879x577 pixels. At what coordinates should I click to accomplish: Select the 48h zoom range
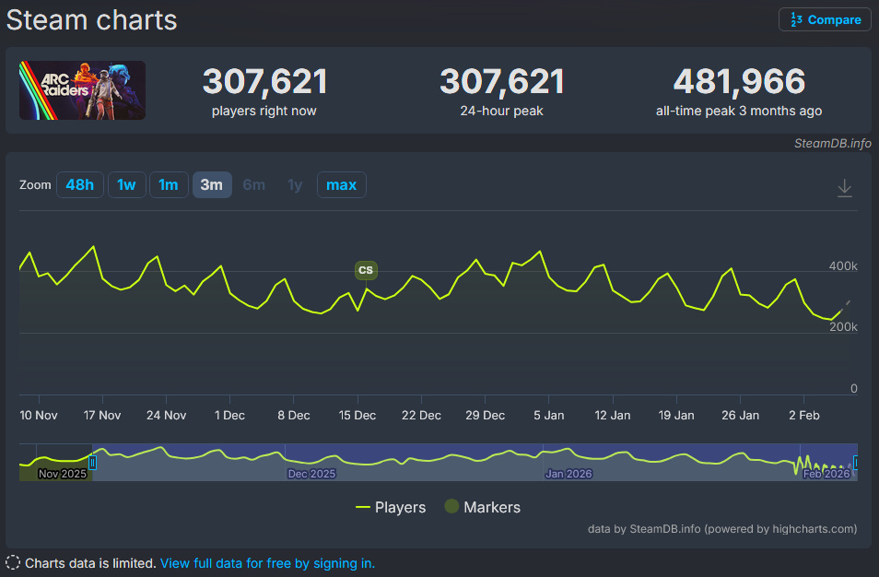click(x=79, y=184)
